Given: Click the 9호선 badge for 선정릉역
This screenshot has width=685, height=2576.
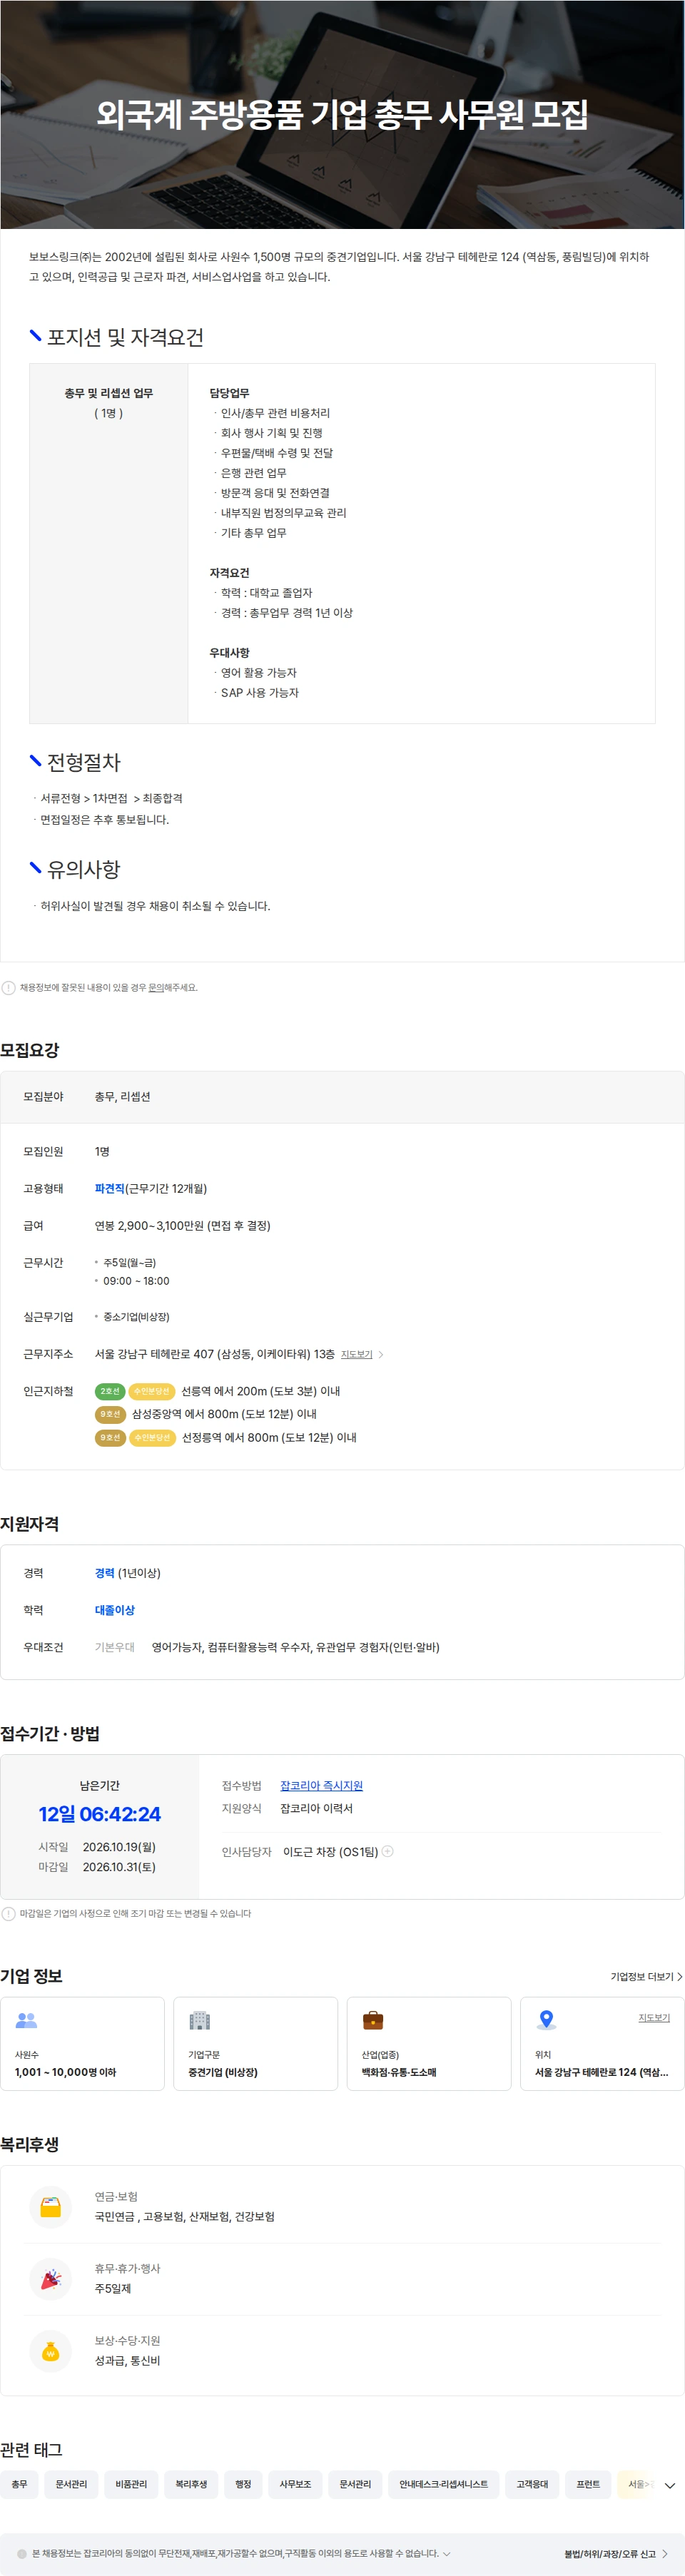Looking at the screenshot, I should 110,1437.
